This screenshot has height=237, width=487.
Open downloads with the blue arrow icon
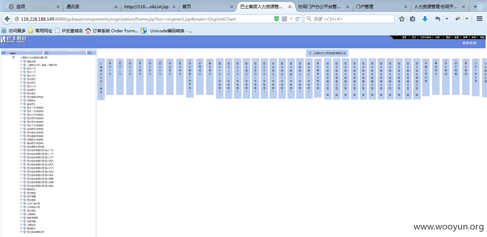(425, 19)
